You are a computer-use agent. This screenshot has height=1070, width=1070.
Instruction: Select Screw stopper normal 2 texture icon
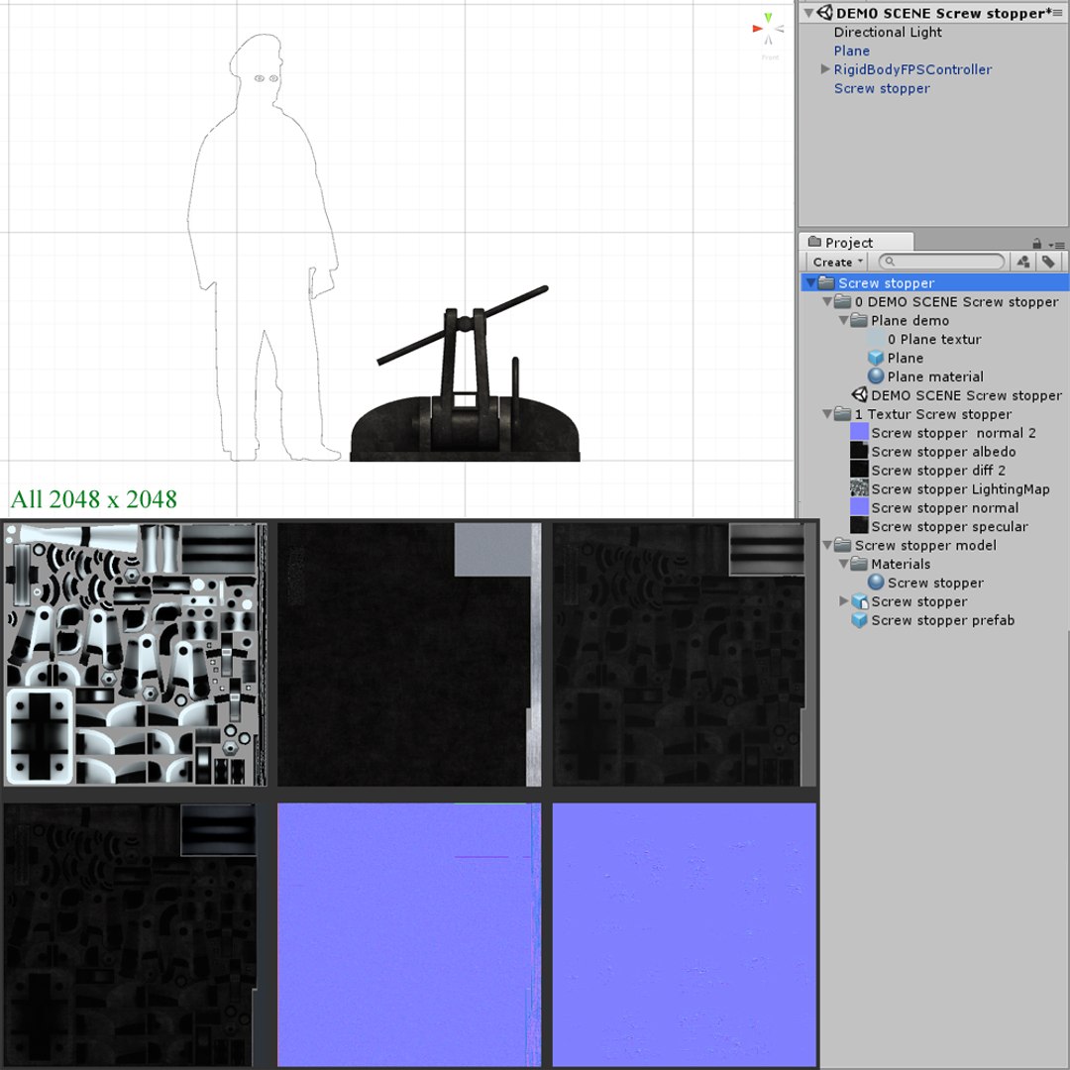coord(859,432)
